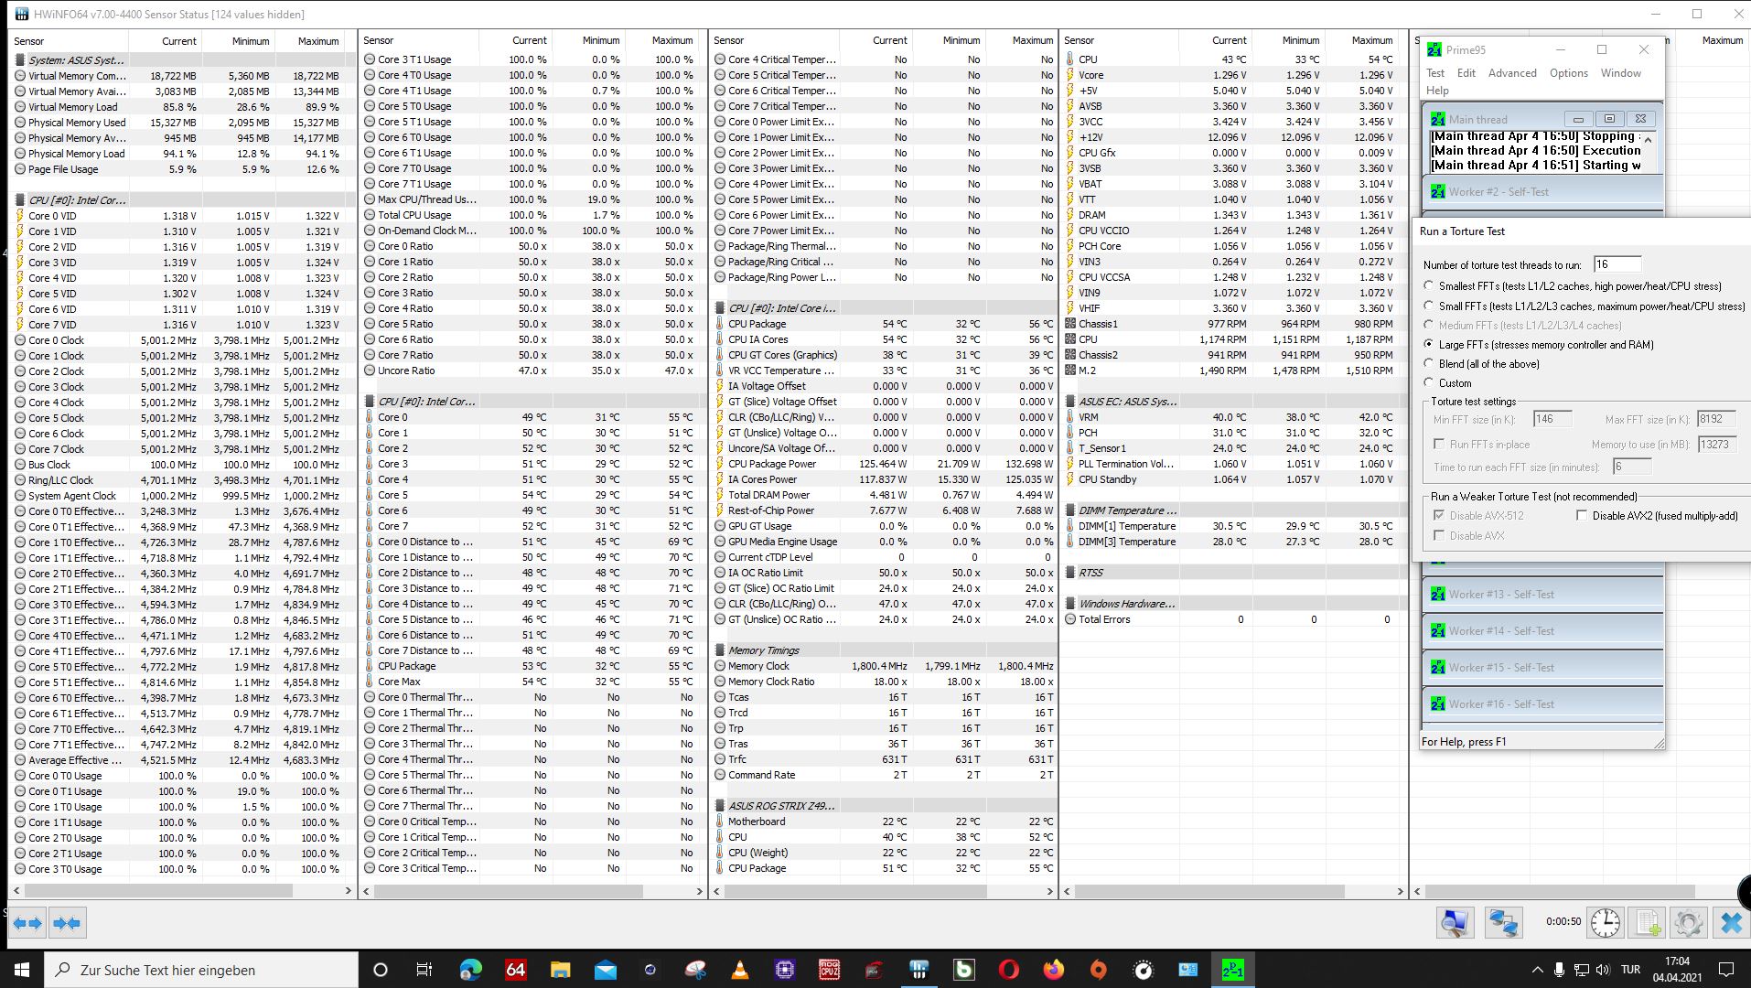Open Task View from the taskbar
The image size is (1751, 988).
tap(424, 970)
